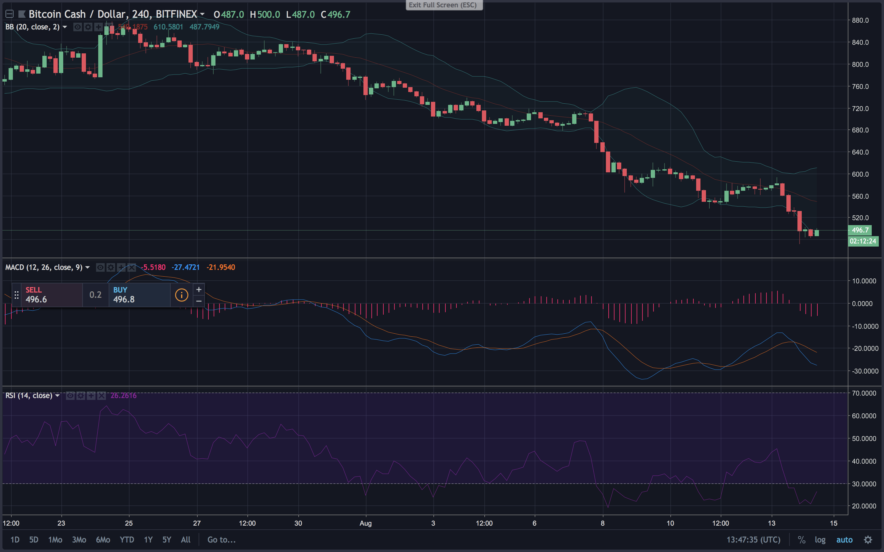
Task: Expand the Bitcoin Cash symbol dropdown arrow
Action: click(202, 15)
